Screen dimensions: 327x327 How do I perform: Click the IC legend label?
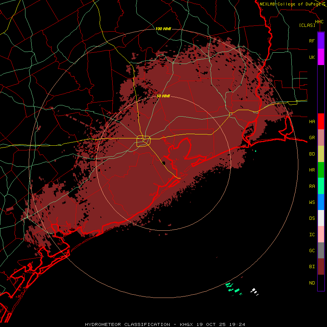312,235
